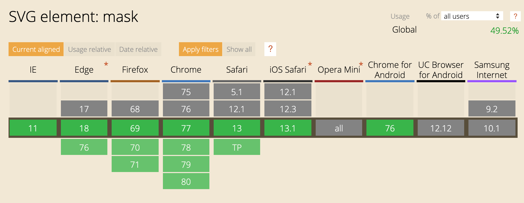Click the red question mark beside usage dropdown
The width and height of the screenshot is (524, 203).
pos(515,16)
